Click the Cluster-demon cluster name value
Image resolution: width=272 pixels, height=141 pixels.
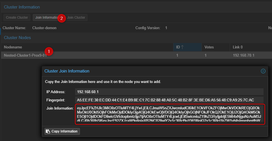coord(44,28)
